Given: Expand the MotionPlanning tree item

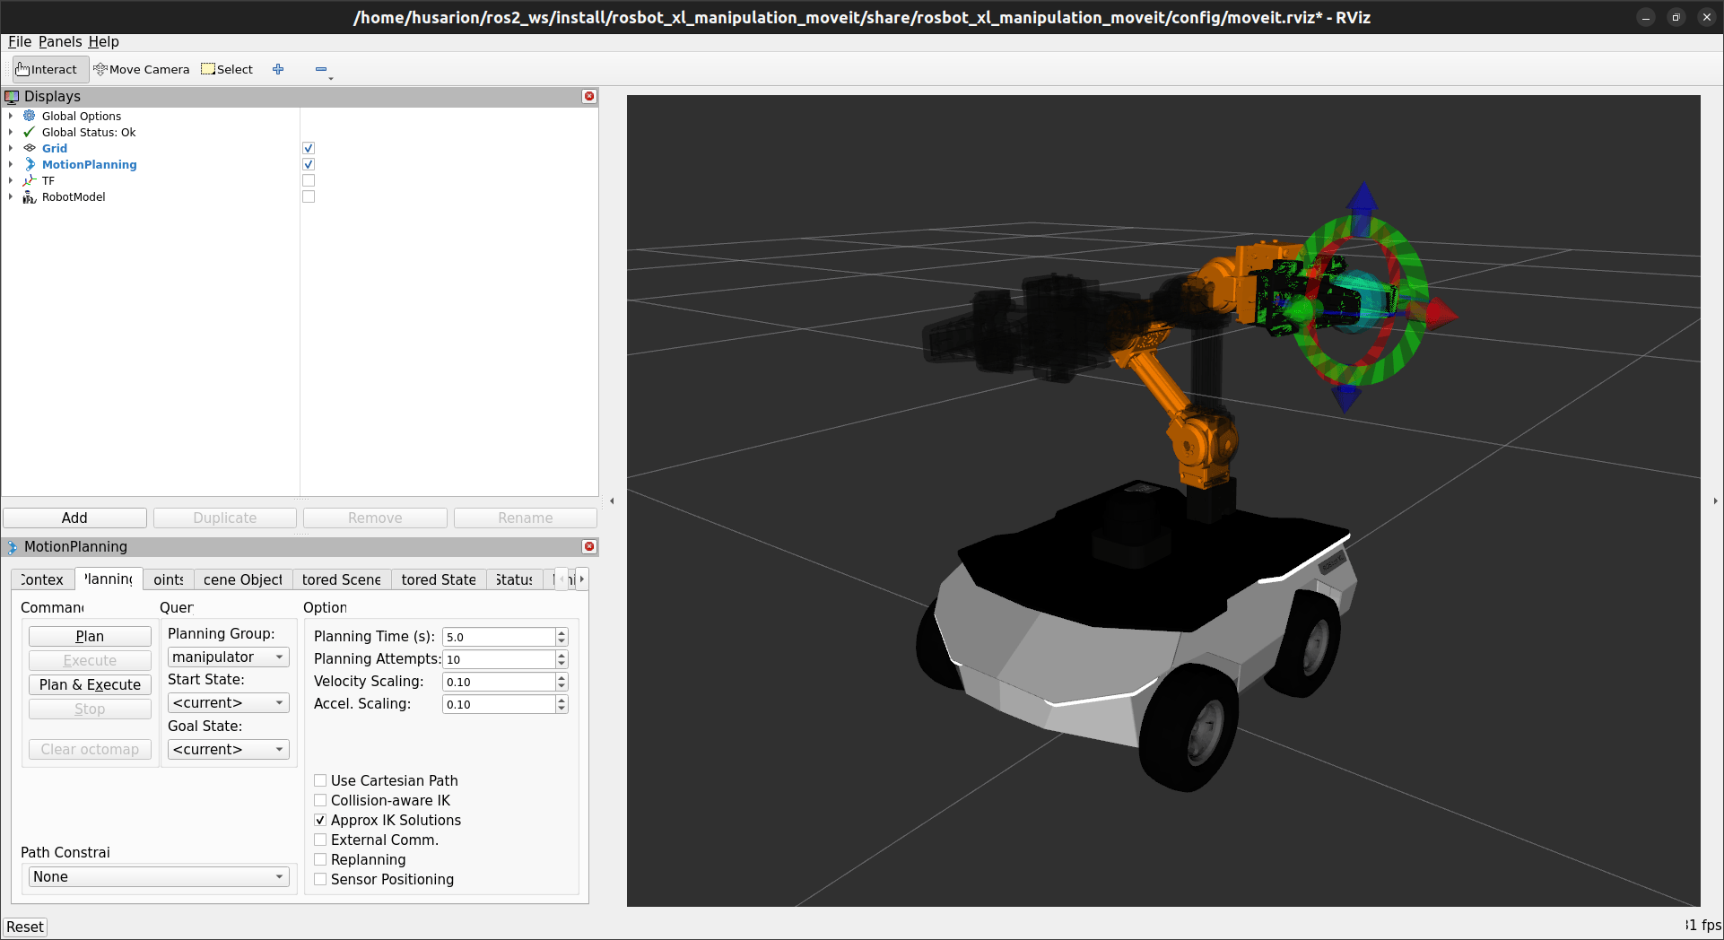Looking at the screenshot, I should (11, 164).
